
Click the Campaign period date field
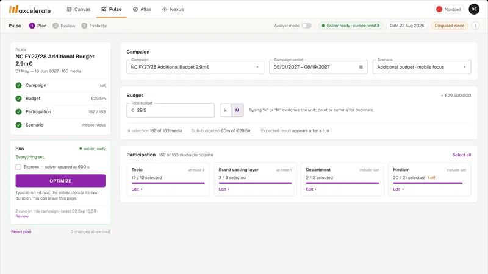point(318,67)
